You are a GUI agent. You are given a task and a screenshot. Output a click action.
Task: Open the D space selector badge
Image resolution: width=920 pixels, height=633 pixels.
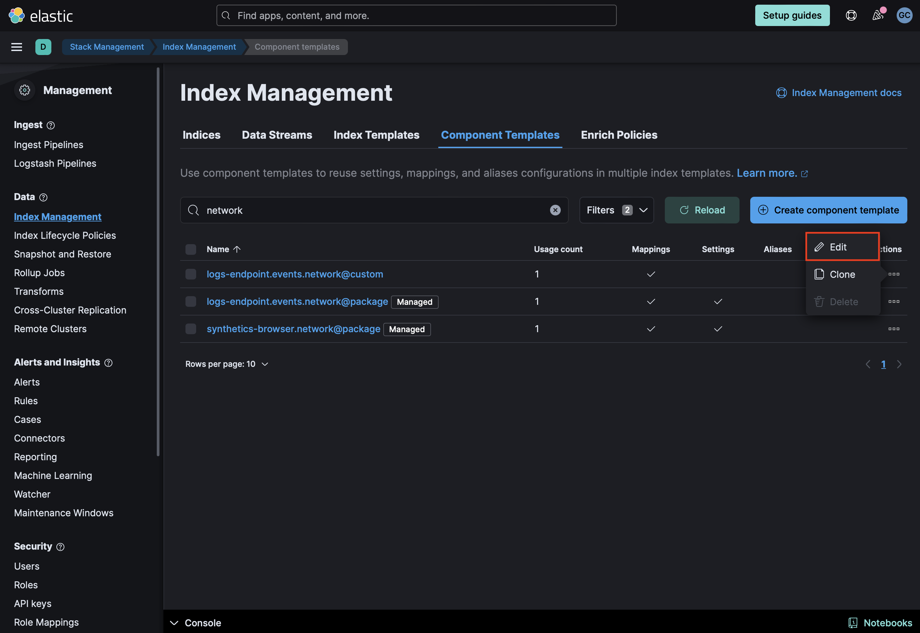pos(43,47)
